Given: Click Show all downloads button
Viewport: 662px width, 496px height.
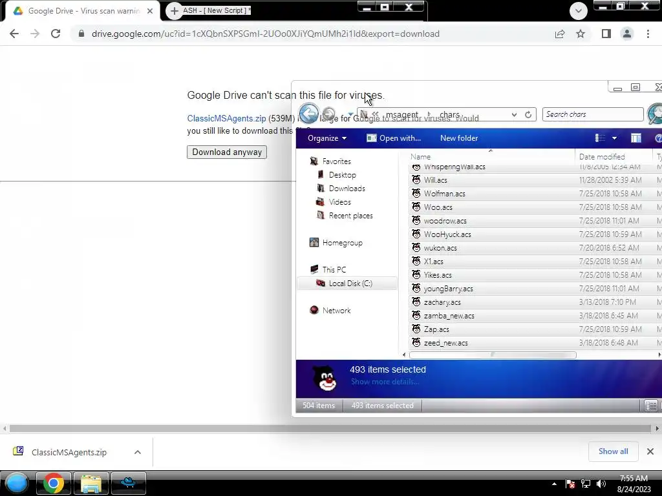Looking at the screenshot, I should pyautogui.click(x=613, y=451).
